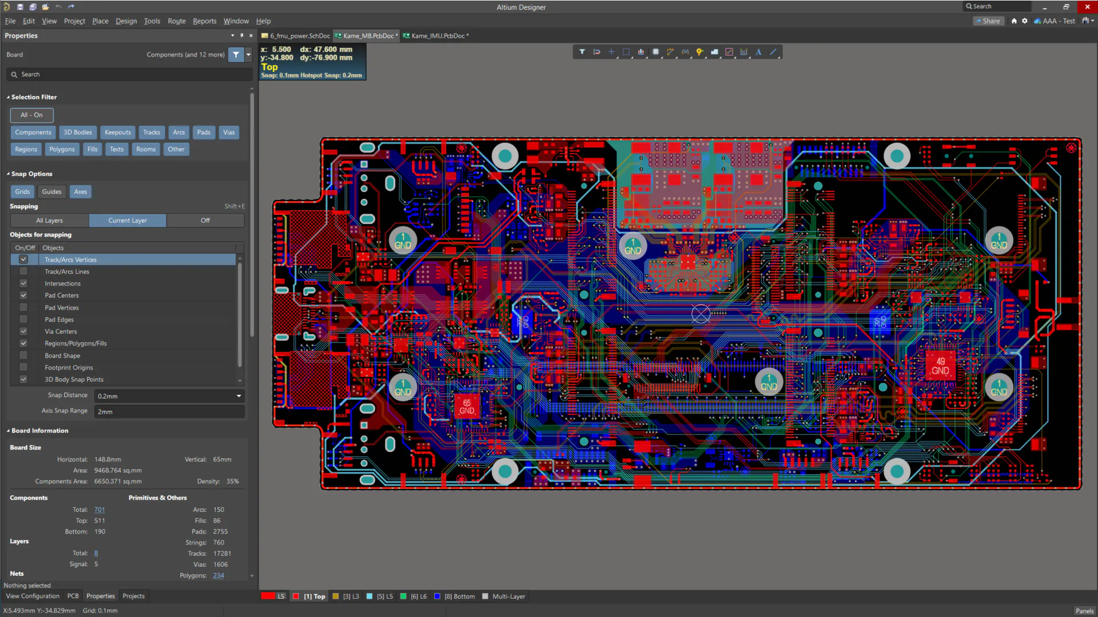Image resolution: width=1098 pixels, height=617 pixels.
Task: Select the Place Line tool
Action: tap(773, 52)
